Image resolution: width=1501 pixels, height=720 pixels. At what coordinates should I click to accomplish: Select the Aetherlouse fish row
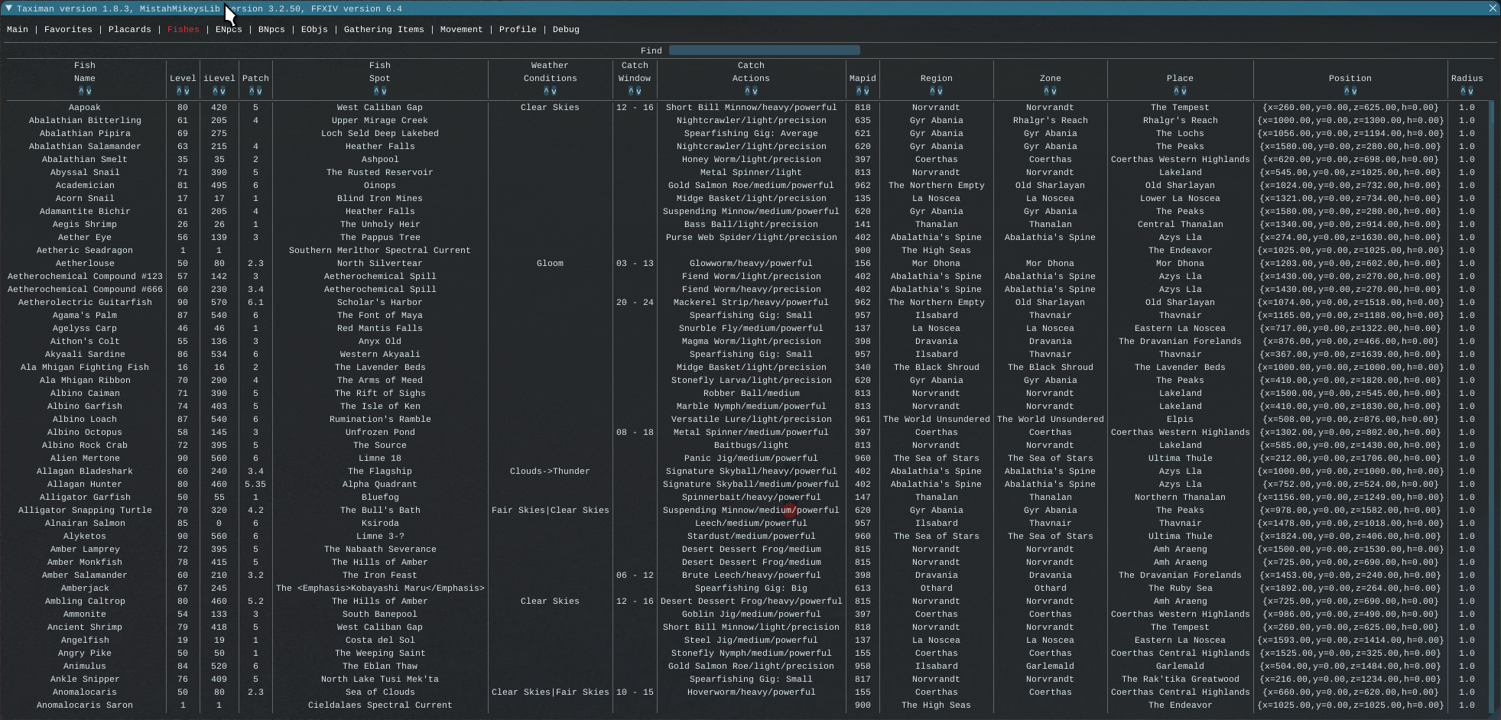click(85, 264)
